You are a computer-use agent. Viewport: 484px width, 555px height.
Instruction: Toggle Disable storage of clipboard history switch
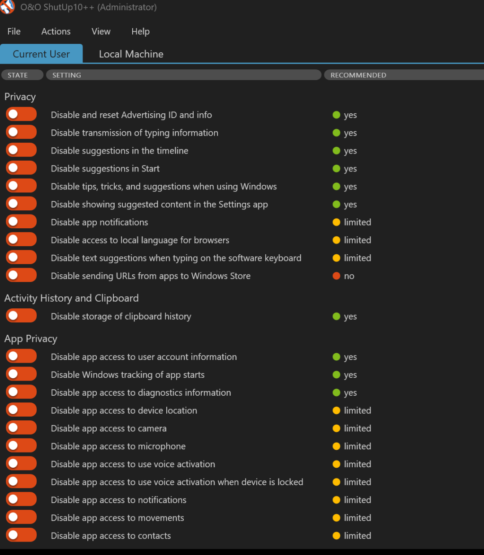coord(21,316)
